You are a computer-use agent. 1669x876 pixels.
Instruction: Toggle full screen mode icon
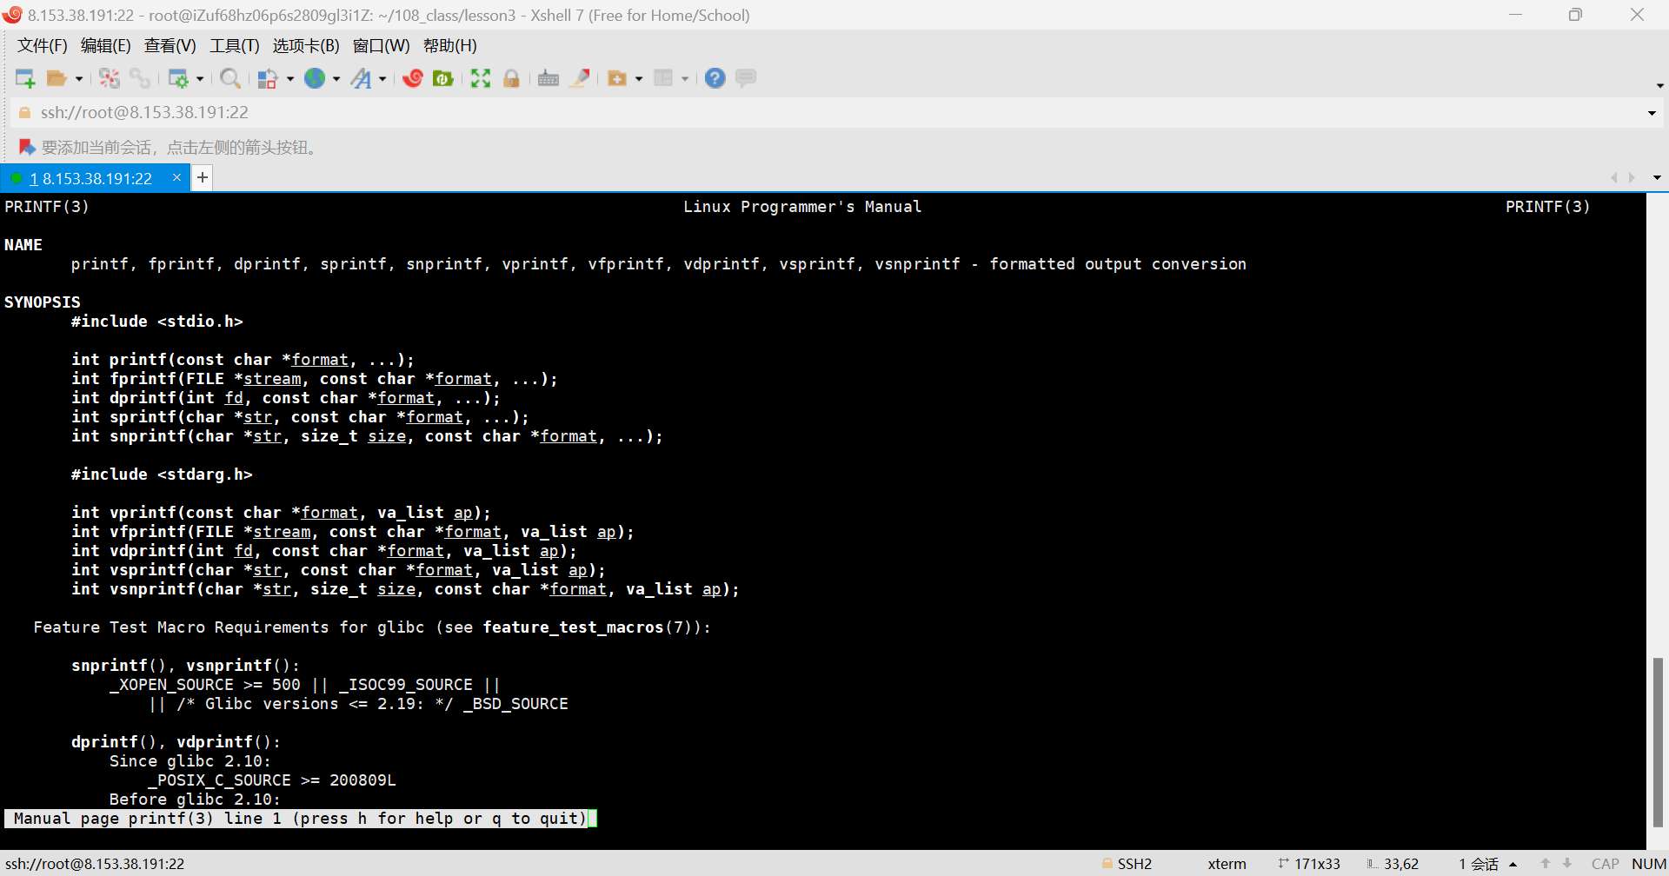click(481, 79)
